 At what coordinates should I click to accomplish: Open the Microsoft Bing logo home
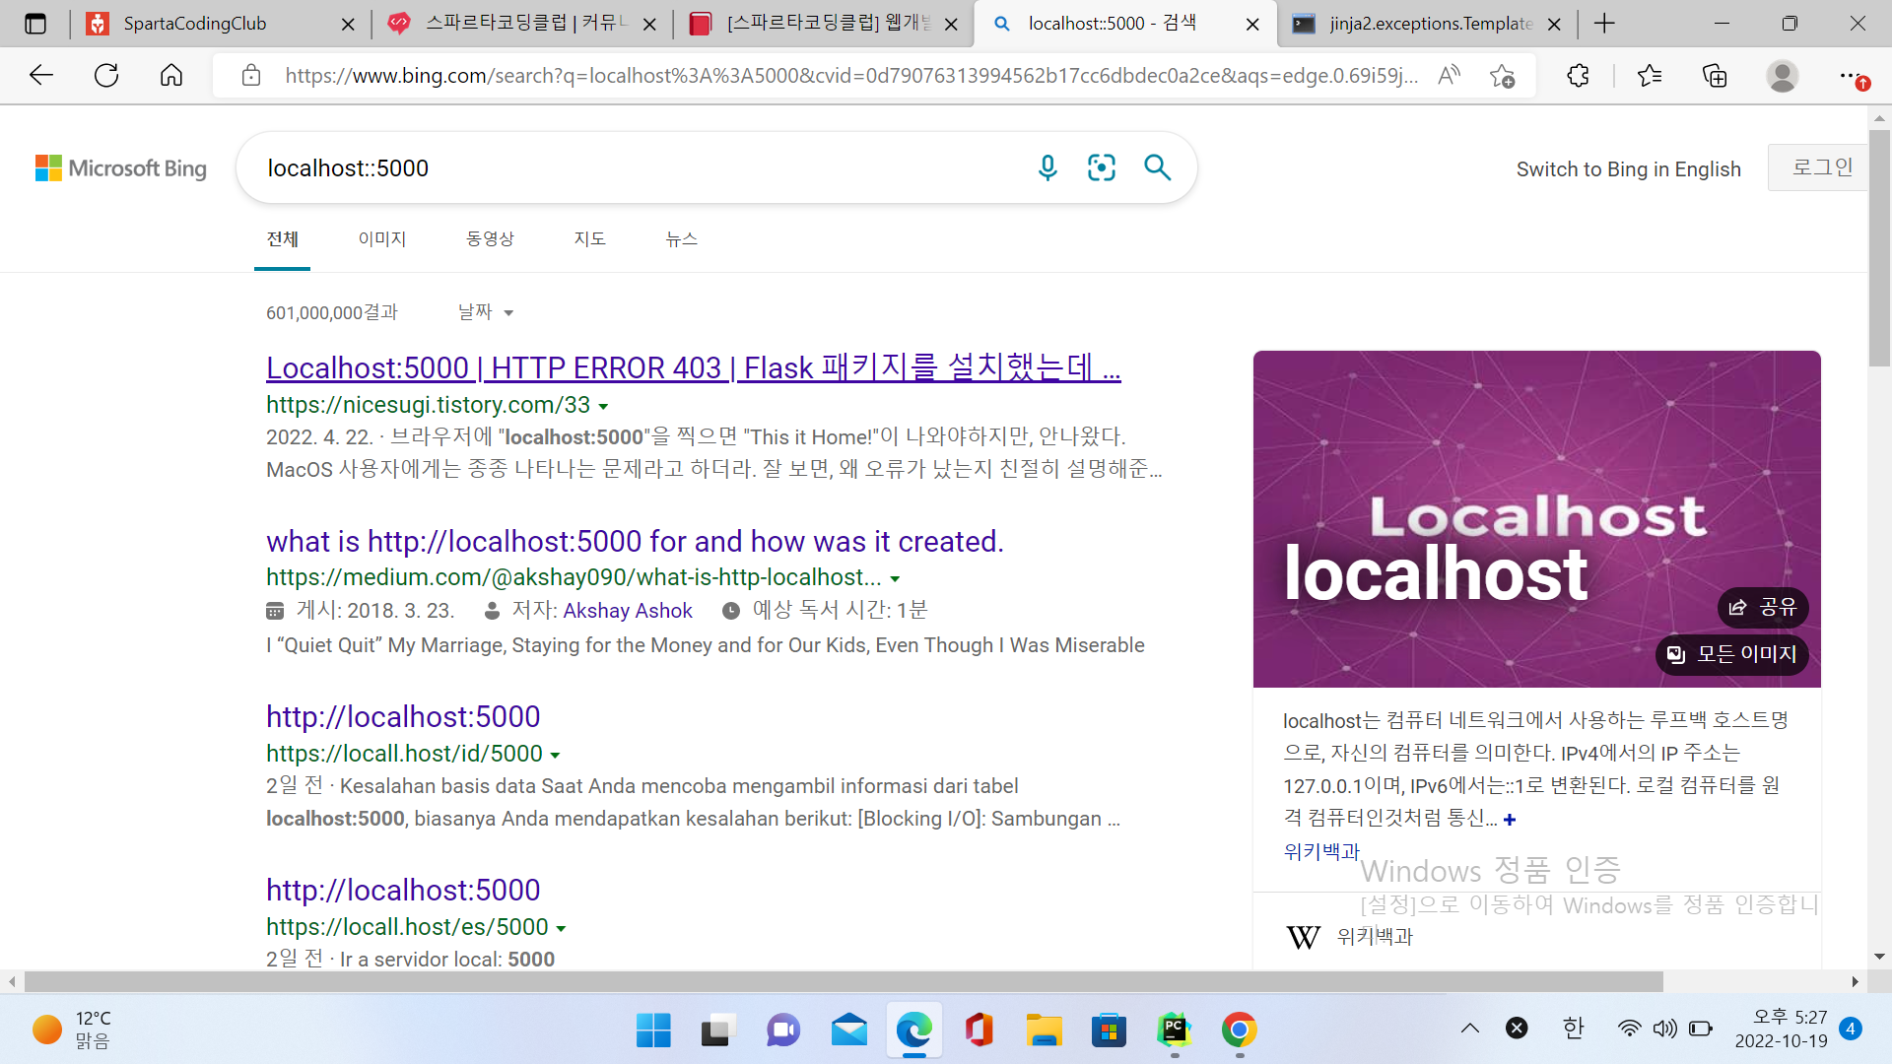point(121,168)
